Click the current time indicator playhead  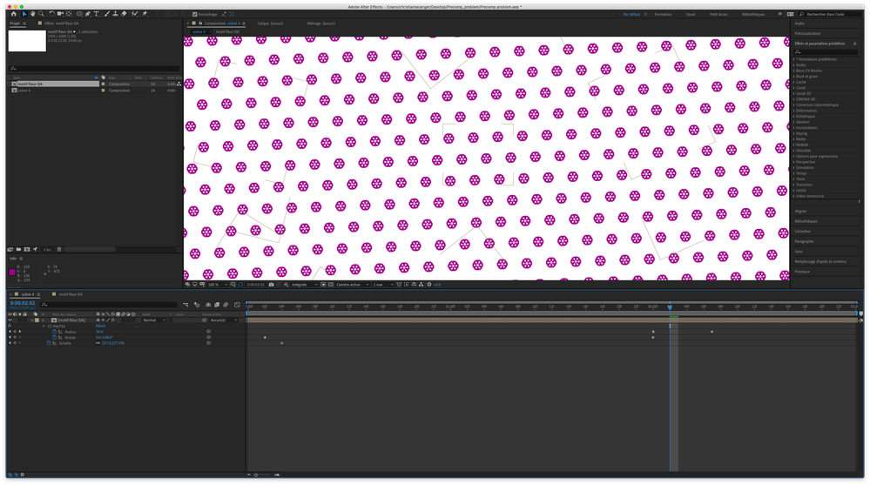point(670,306)
